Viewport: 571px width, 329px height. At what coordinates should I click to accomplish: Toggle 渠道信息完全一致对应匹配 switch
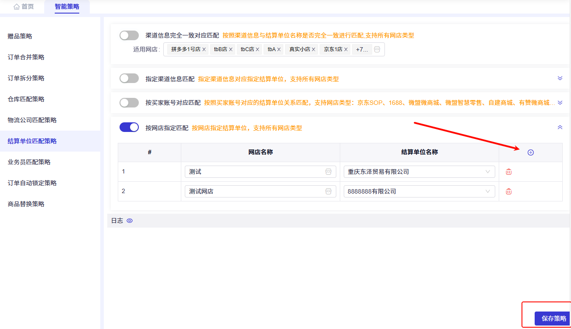(x=129, y=35)
